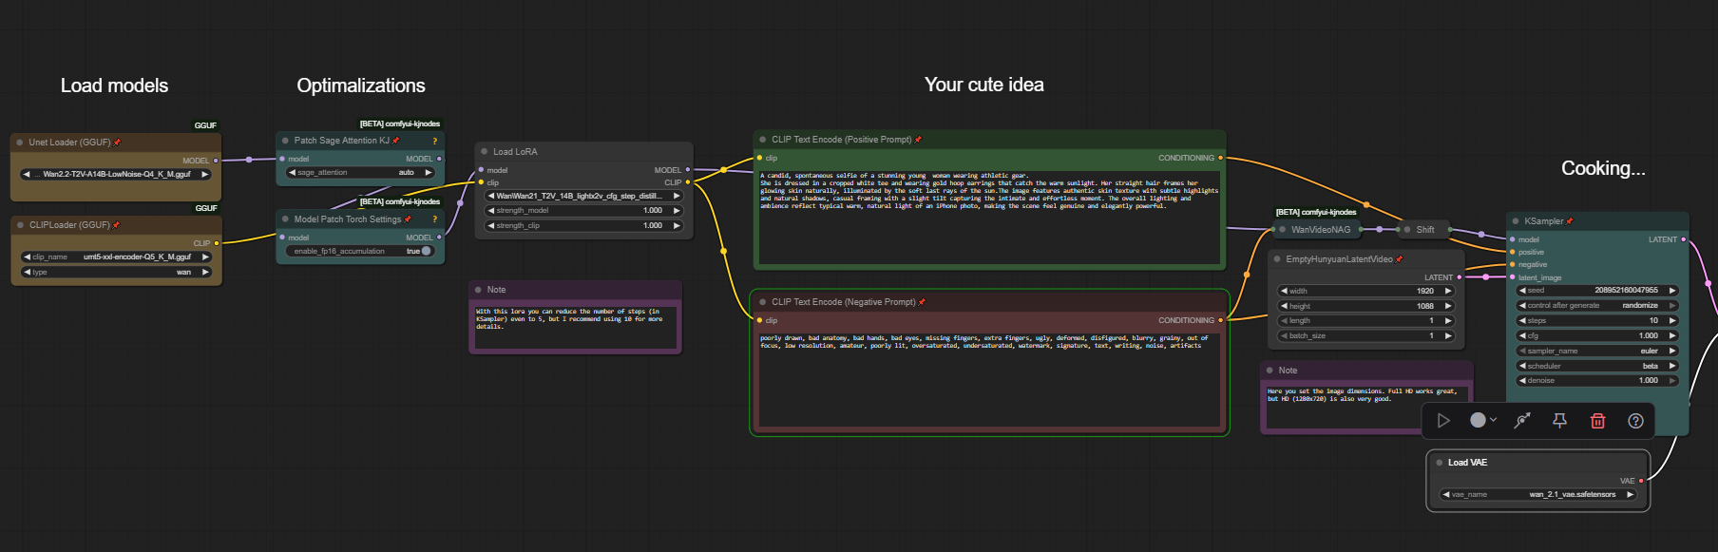Collapse the KSampler node via its dot
Viewport: 1718px width, 552px height.
(1516, 221)
